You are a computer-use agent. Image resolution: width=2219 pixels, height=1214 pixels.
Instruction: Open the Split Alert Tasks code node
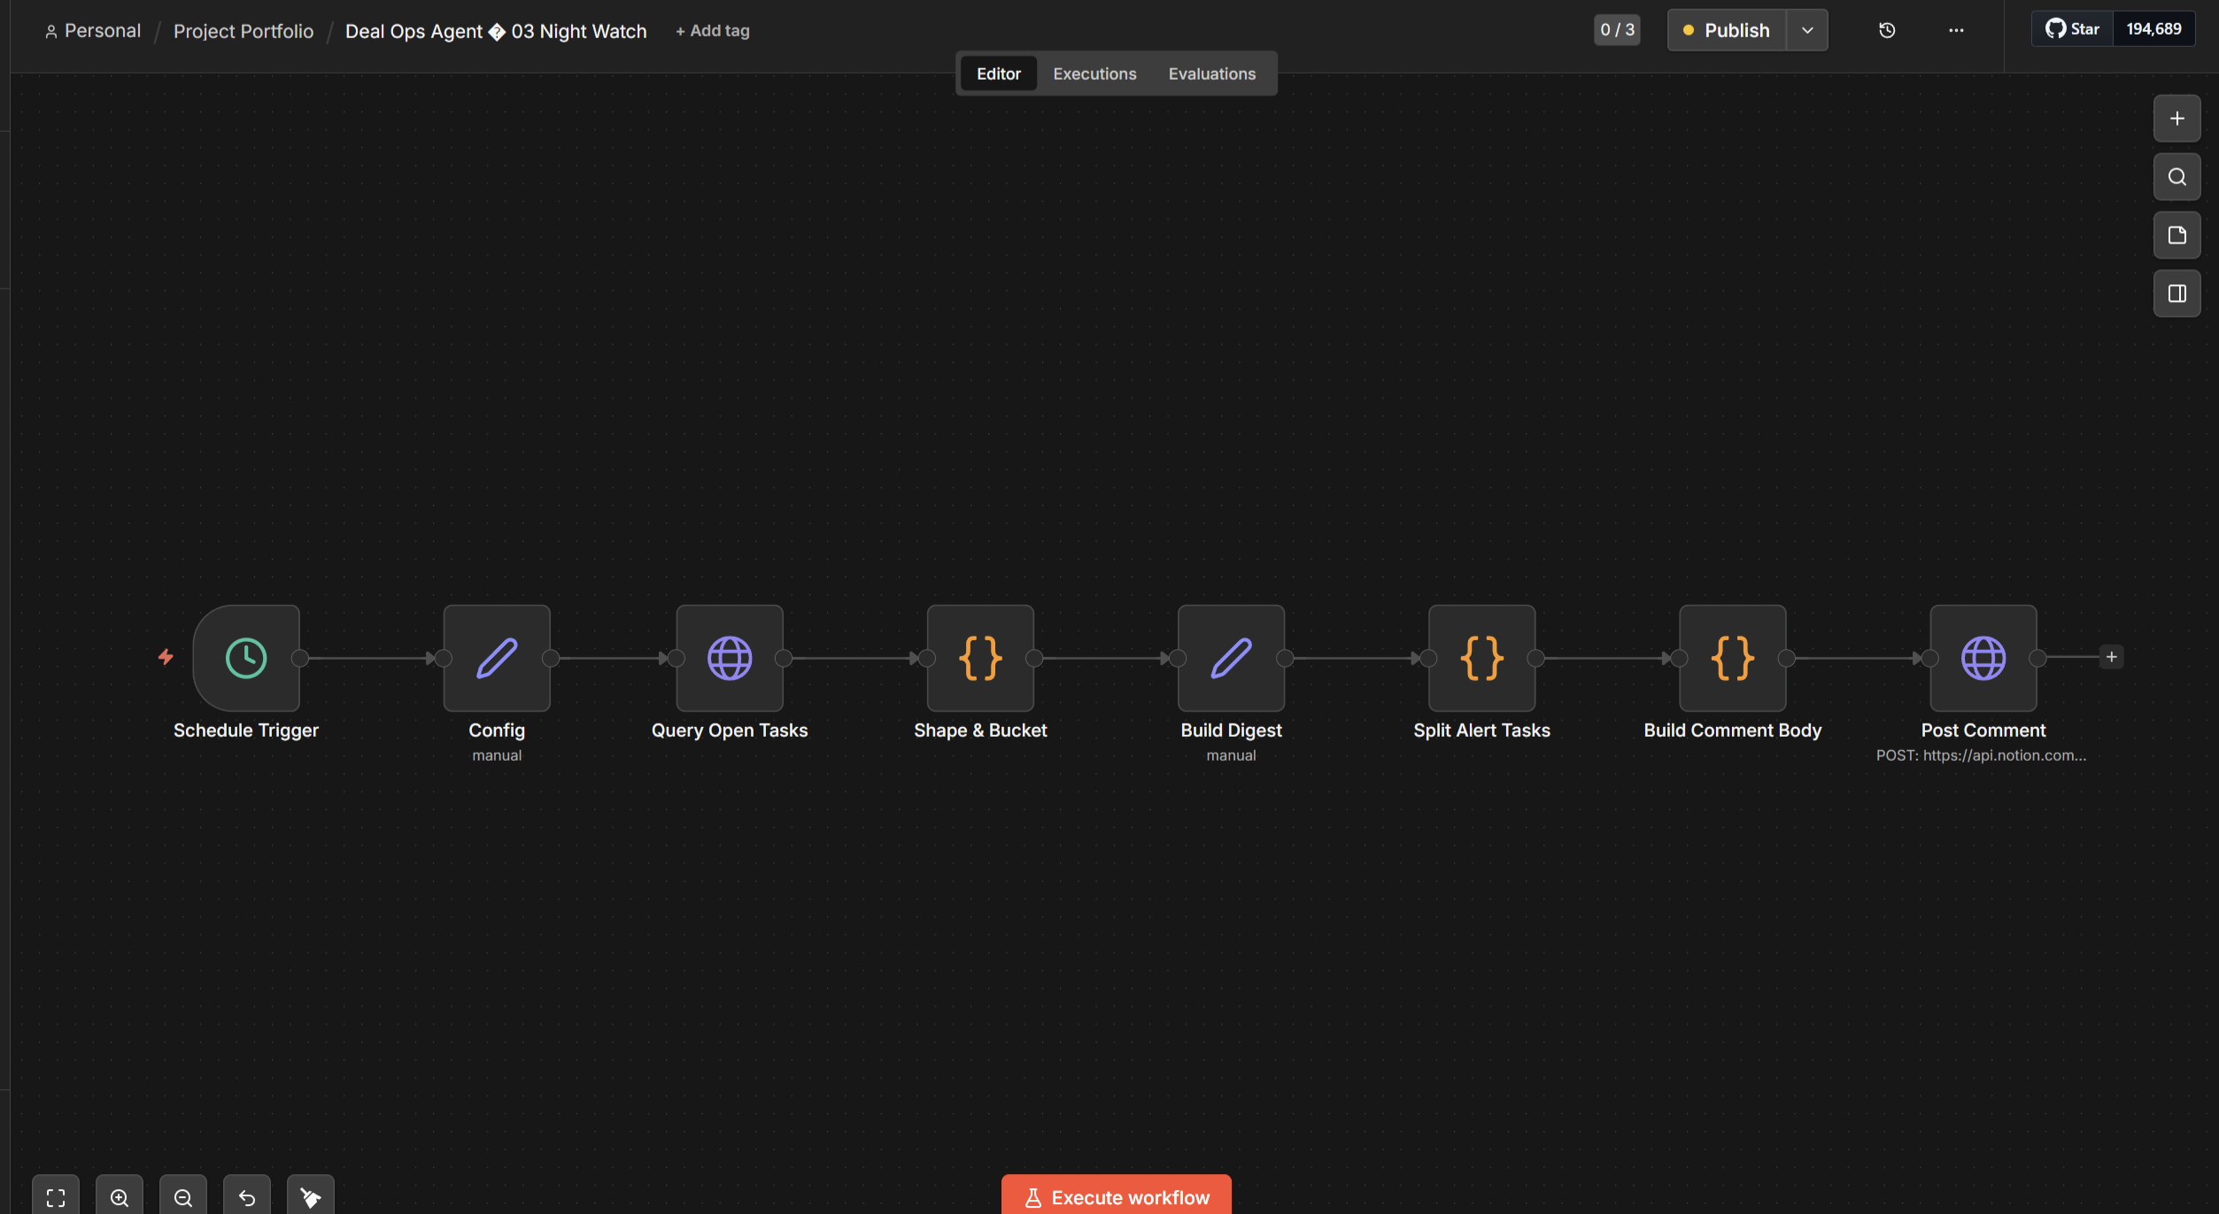1481,658
